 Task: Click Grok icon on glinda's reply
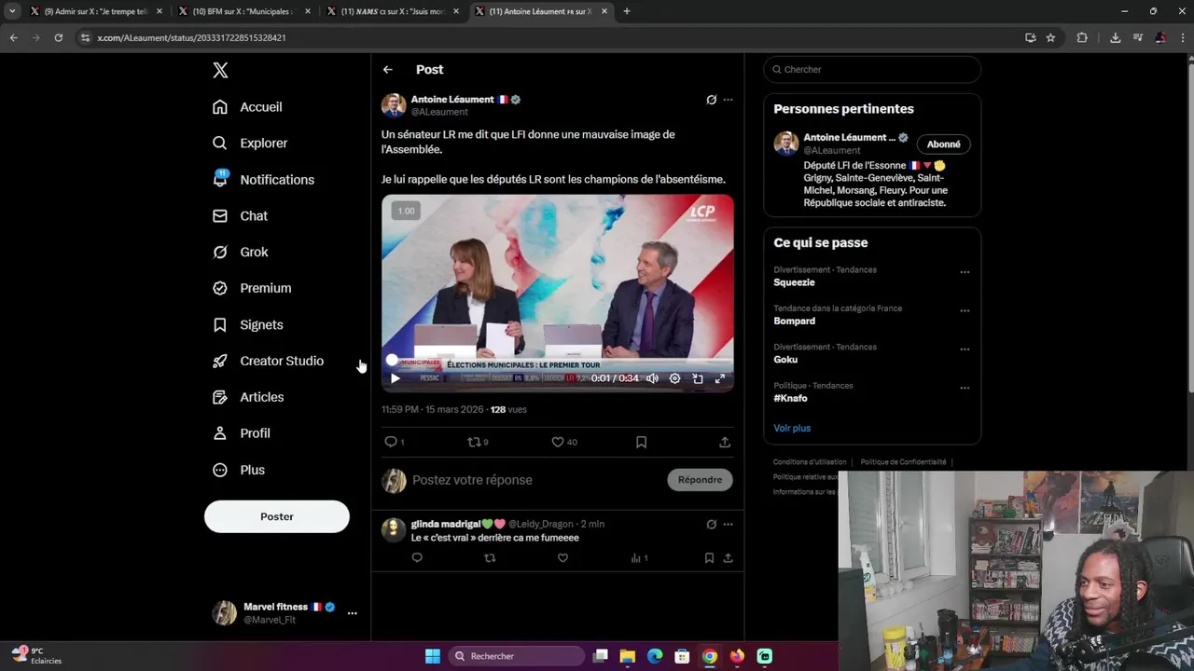pos(711,525)
